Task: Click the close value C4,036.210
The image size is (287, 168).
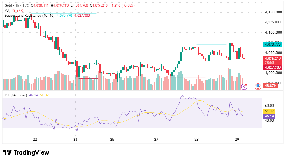Action: (99, 6)
